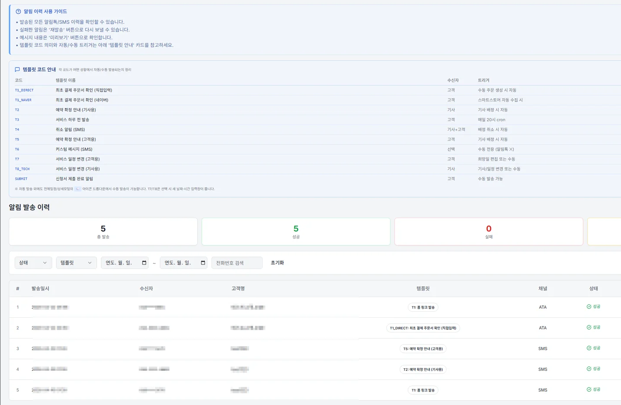This screenshot has width=621, height=405.
Task: Select the 총 발송 summary card
Action: [103, 231]
